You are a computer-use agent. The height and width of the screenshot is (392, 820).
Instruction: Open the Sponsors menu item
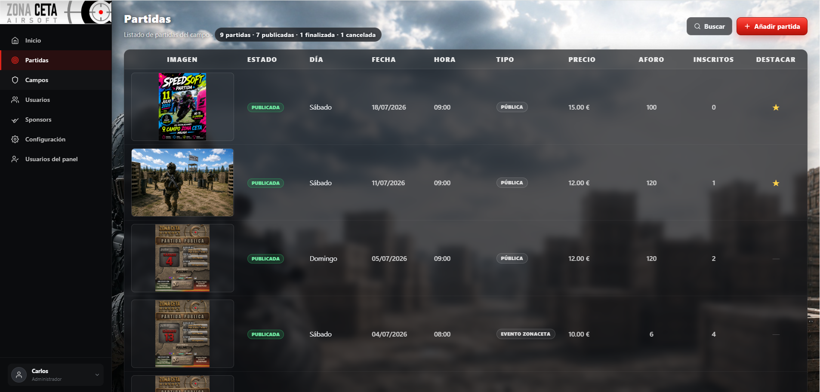click(x=56, y=119)
